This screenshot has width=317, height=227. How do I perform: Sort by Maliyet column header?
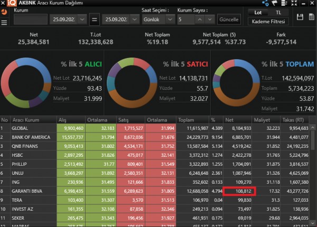pos(266,120)
